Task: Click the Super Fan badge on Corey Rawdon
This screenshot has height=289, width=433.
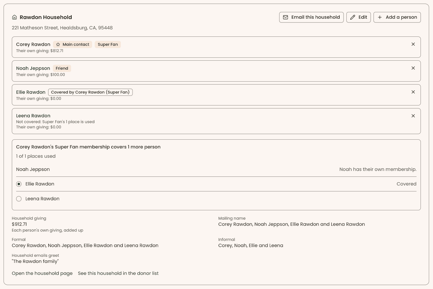Action: coord(108,45)
